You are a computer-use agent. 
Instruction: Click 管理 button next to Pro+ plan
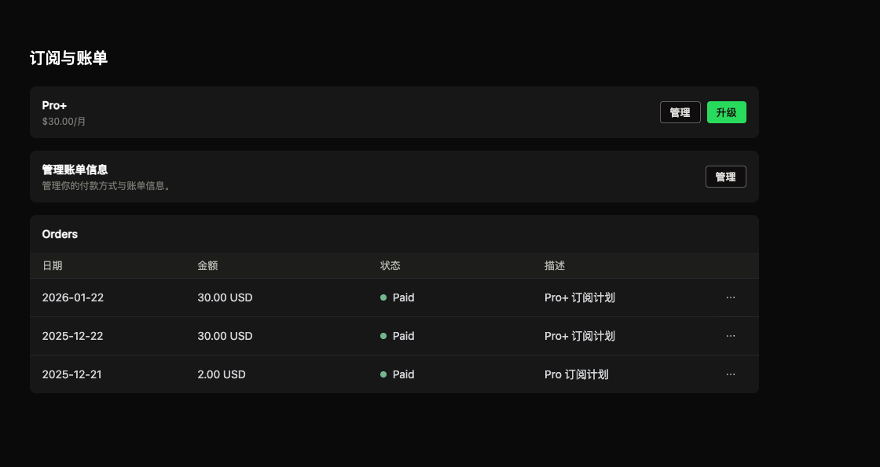(680, 112)
